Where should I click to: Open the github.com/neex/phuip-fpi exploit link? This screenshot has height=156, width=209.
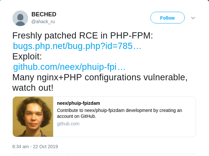click(x=69, y=67)
